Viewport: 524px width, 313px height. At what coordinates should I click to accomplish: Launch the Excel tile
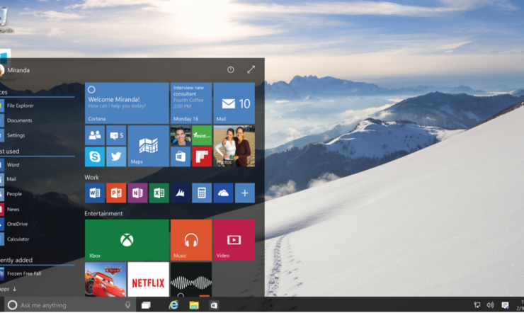click(x=159, y=193)
